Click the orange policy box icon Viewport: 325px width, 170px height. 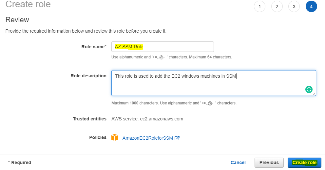point(115,138)
